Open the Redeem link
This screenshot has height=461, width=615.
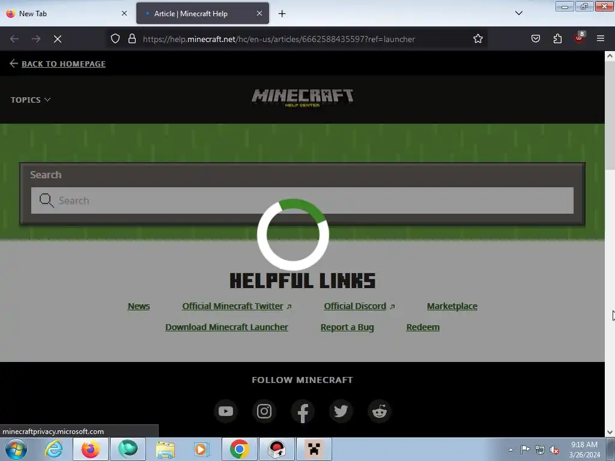[x=423, y=327]
